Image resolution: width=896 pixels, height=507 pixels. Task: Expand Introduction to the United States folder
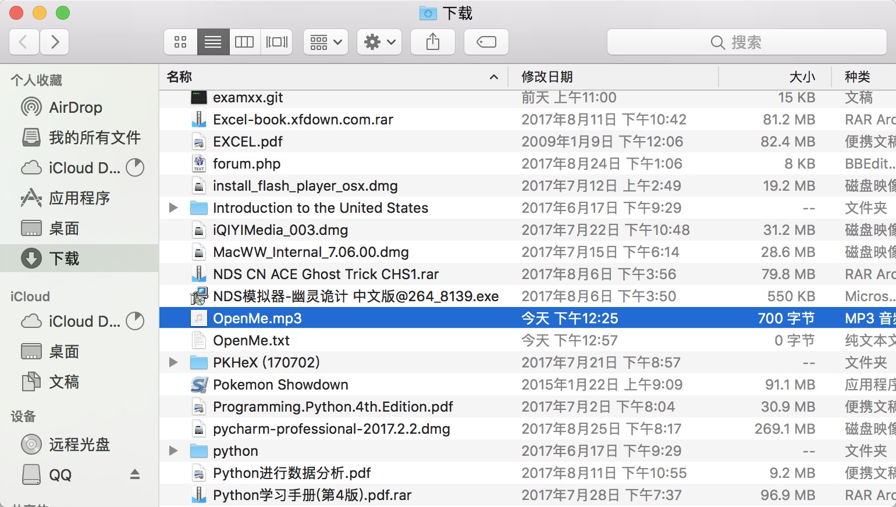tap(173, 208)
